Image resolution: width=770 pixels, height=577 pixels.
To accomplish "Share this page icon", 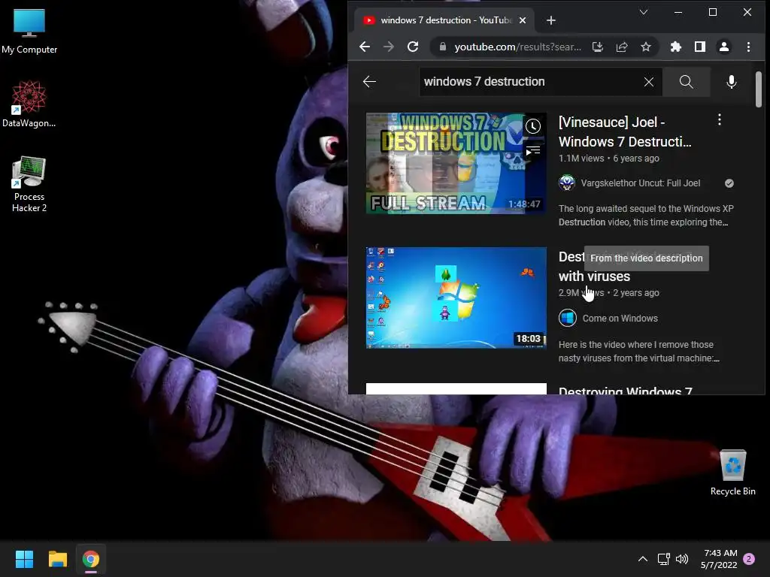I will pyautogui.click(x=622, y=47).
